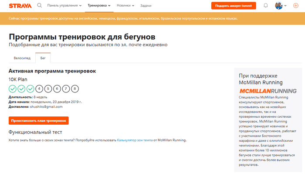Click the McMillan Running logo
Screen dimensions: 305x174
coord(268,91)
